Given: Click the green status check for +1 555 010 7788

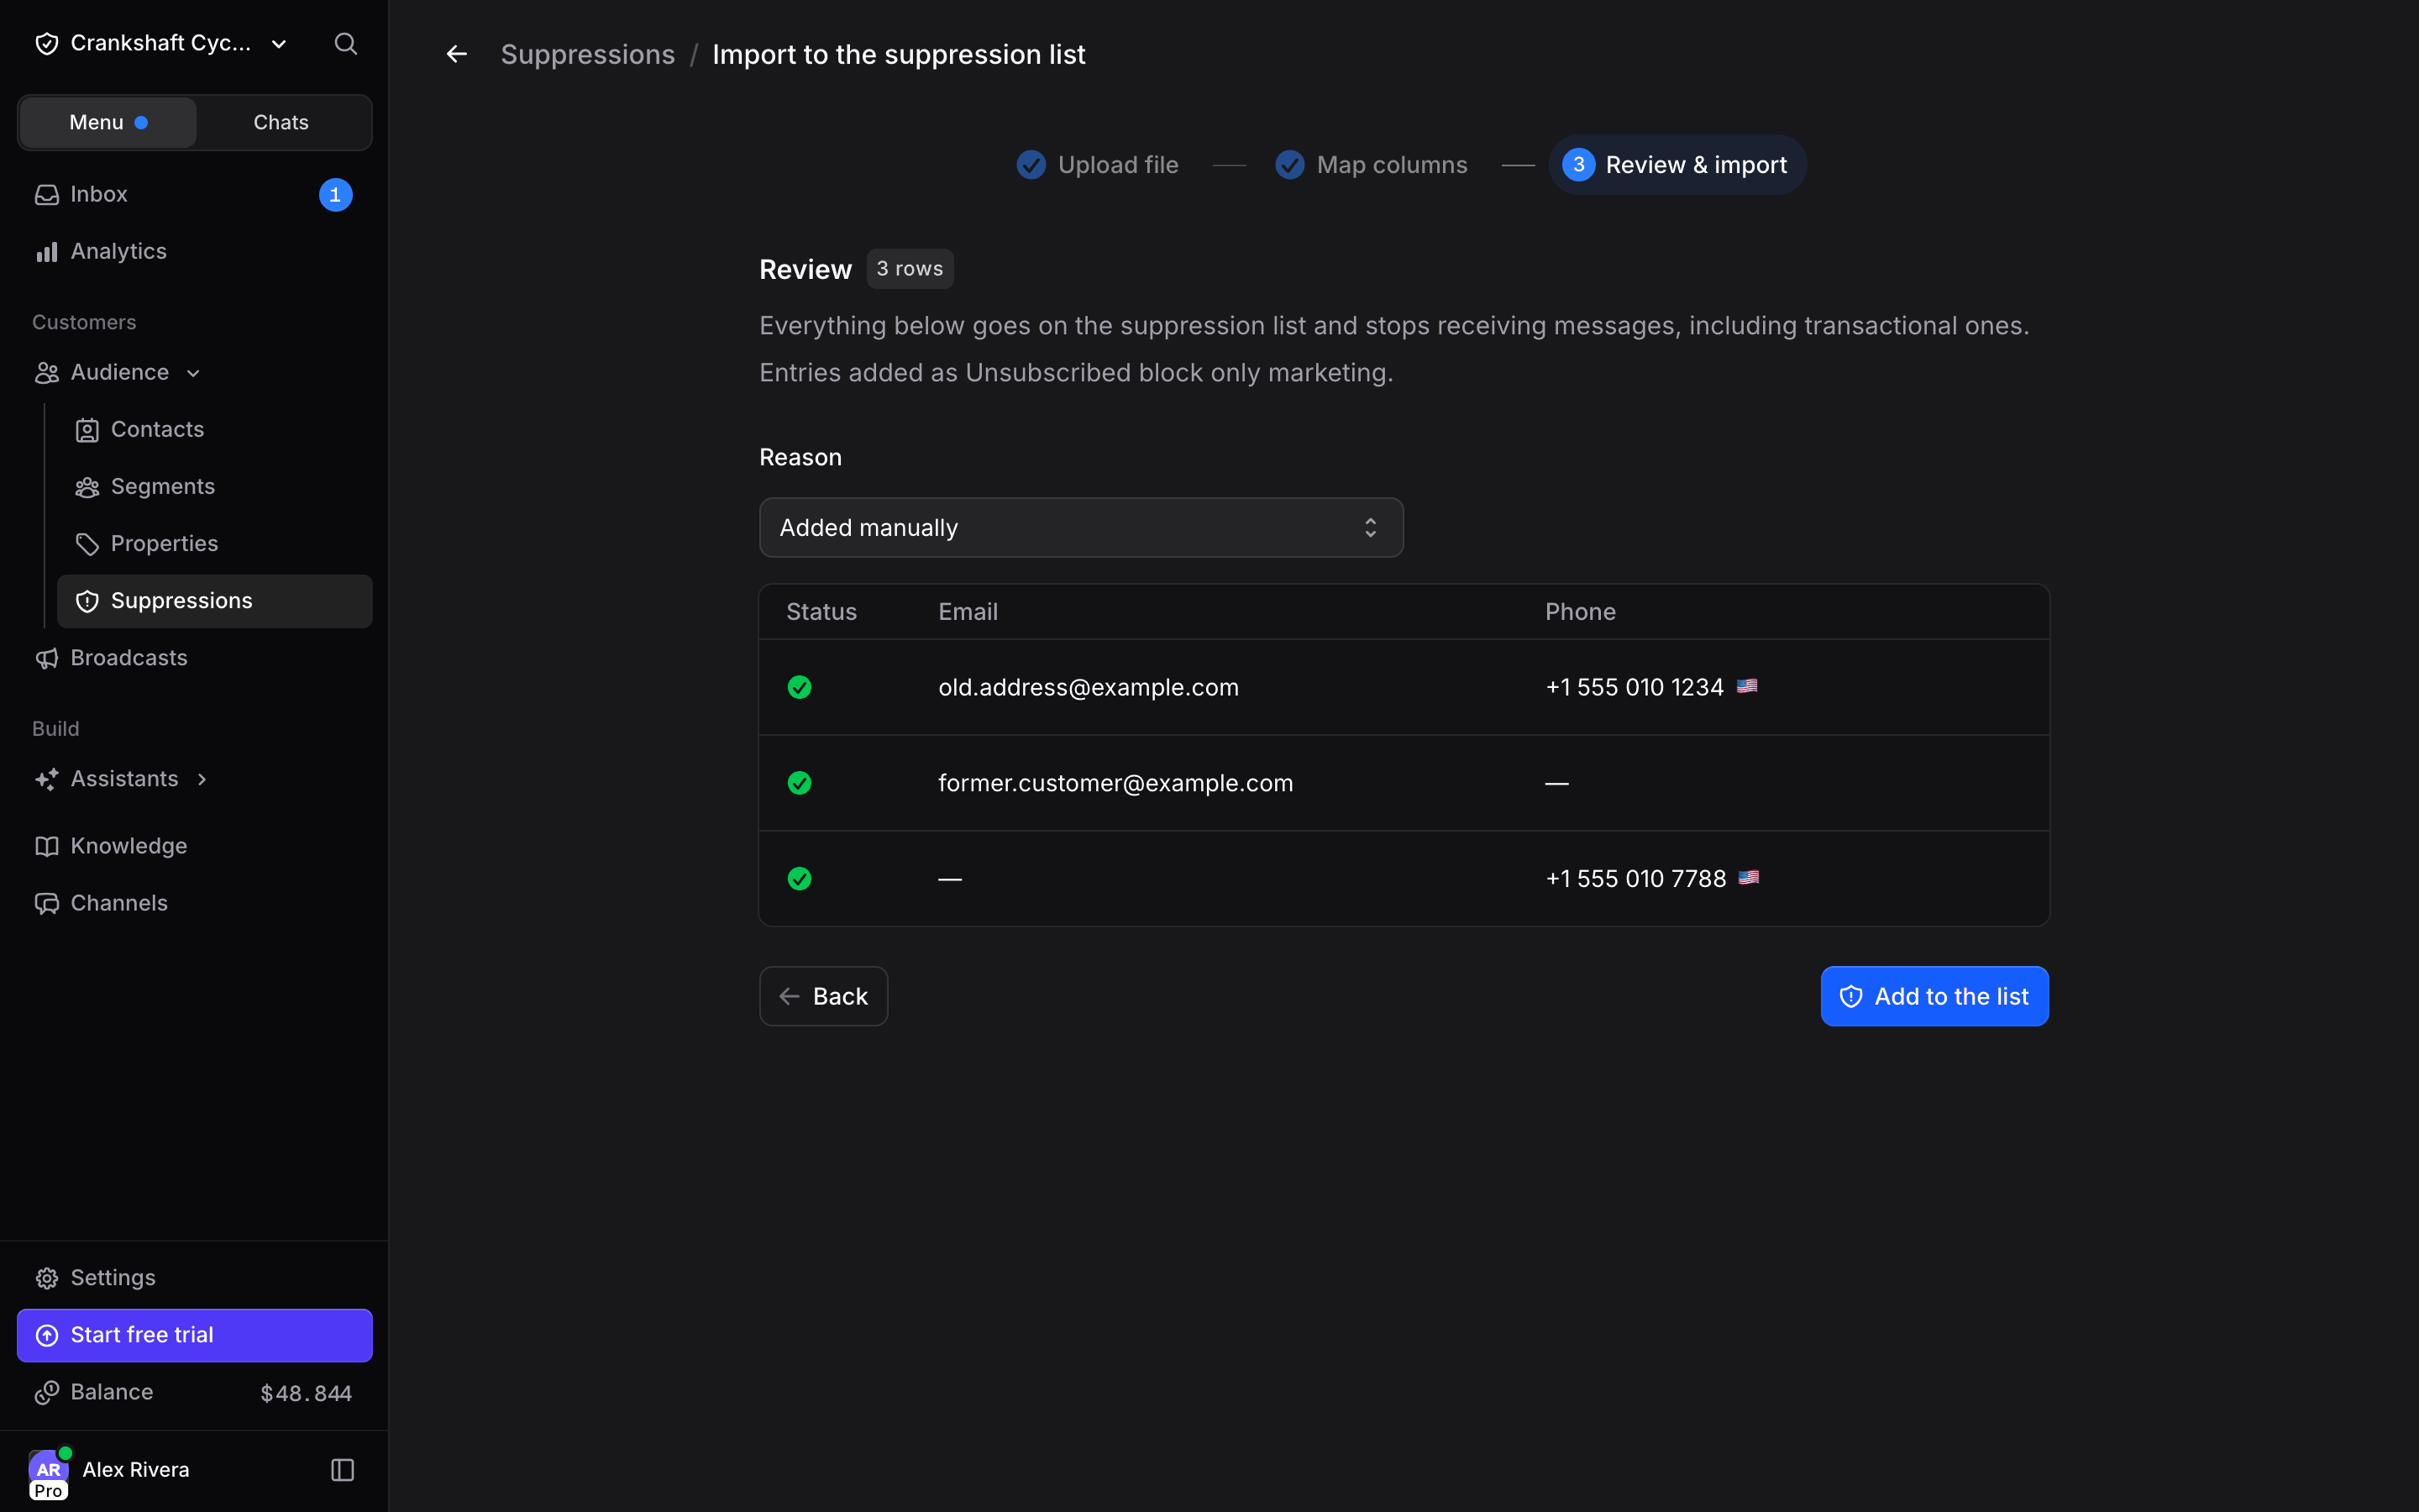Looking at the screenshot, I should click(799, 878).
